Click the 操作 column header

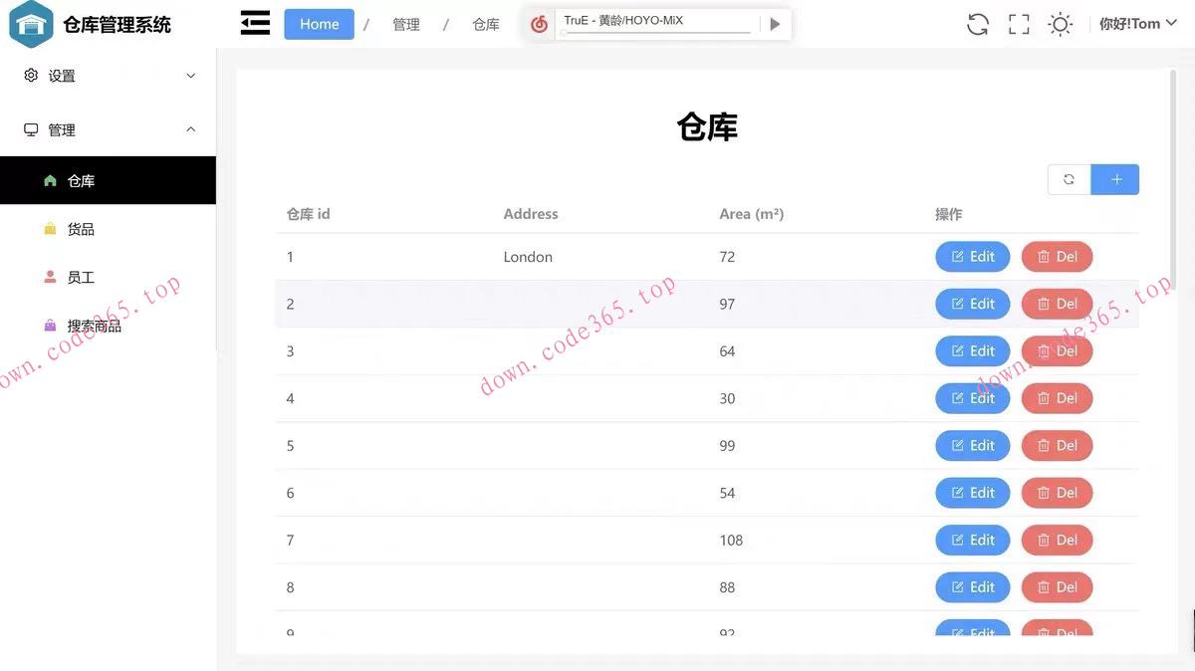[949, 214]
